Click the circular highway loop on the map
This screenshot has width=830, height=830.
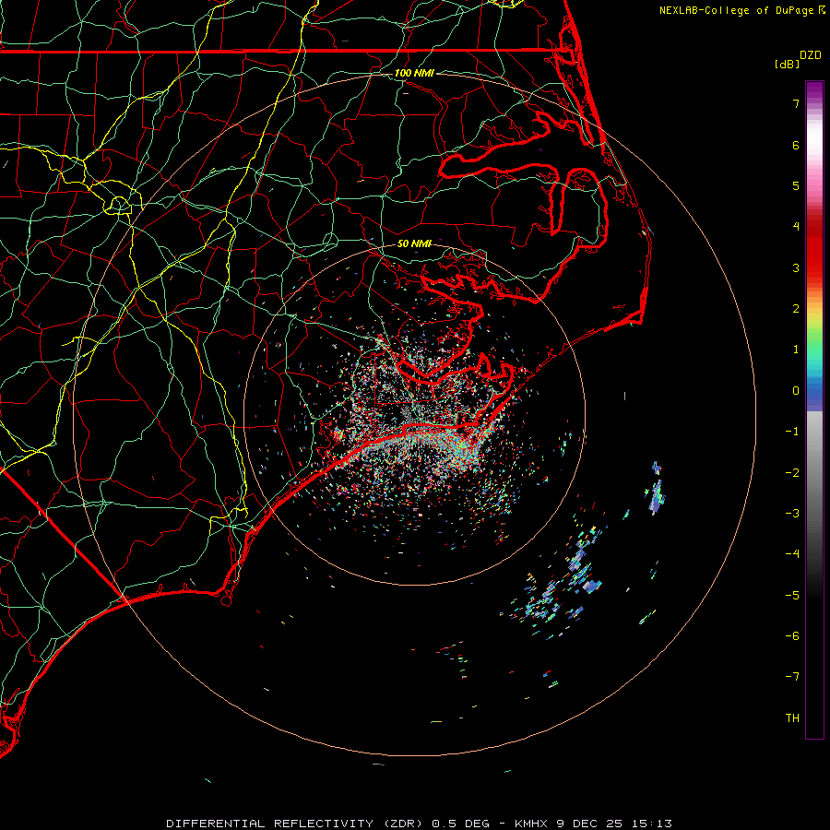coord(119,206)
